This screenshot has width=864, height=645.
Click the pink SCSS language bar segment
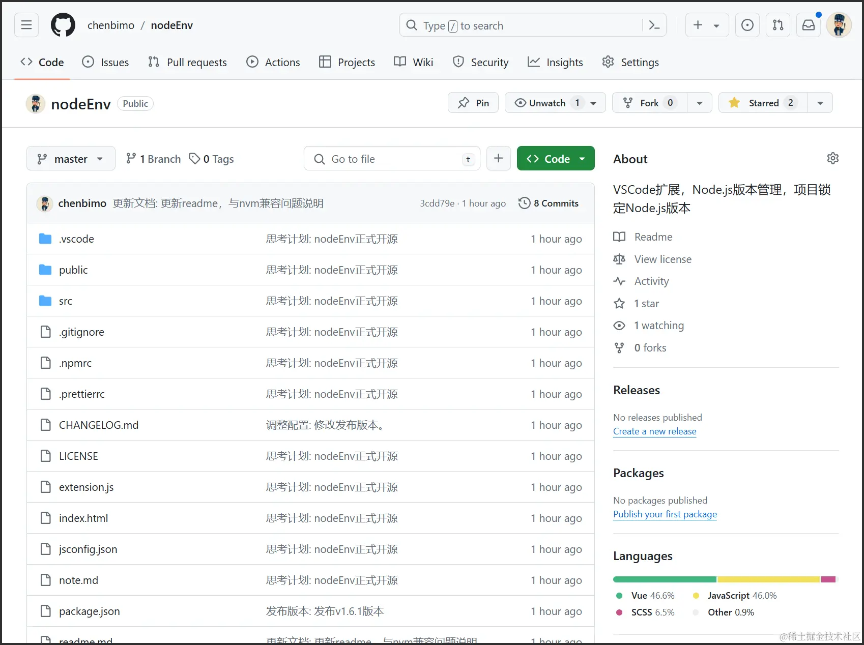point(828,579)
